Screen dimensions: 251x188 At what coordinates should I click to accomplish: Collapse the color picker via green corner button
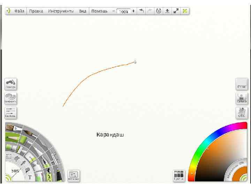244,178
